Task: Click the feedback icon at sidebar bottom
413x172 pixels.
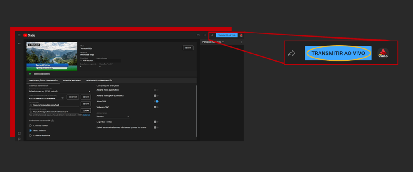Action: click(x=19, y=139)
